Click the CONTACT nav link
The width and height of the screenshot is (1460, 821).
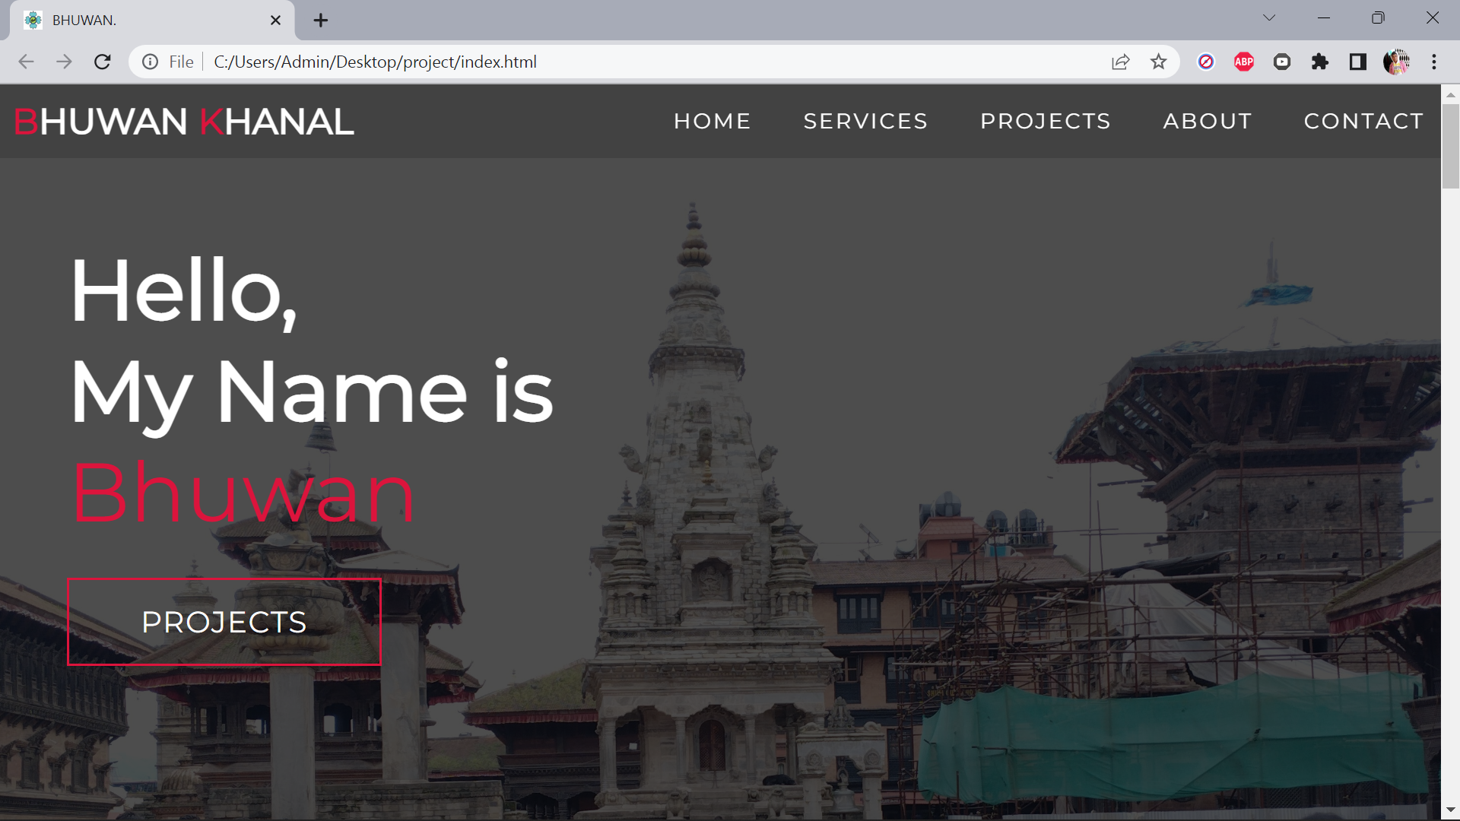[1363, 121]
